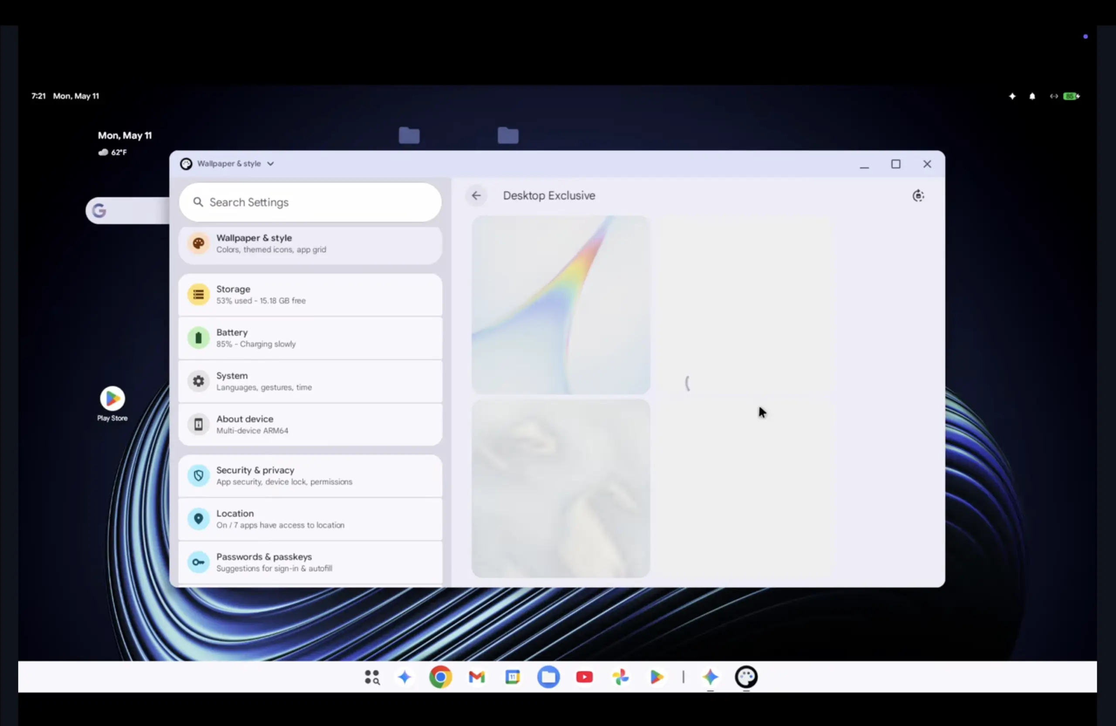Open Play Store from the taskbar
Image resolution: width=1116 pixels, height=726 pixels.
[x=657, y=677]
